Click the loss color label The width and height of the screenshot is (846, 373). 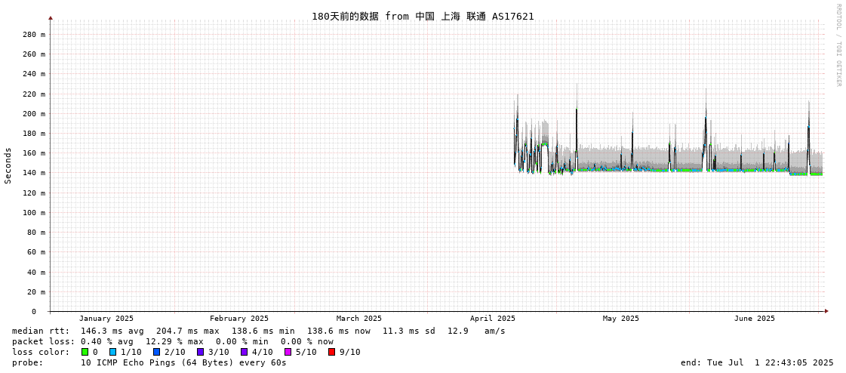[41, 352]
